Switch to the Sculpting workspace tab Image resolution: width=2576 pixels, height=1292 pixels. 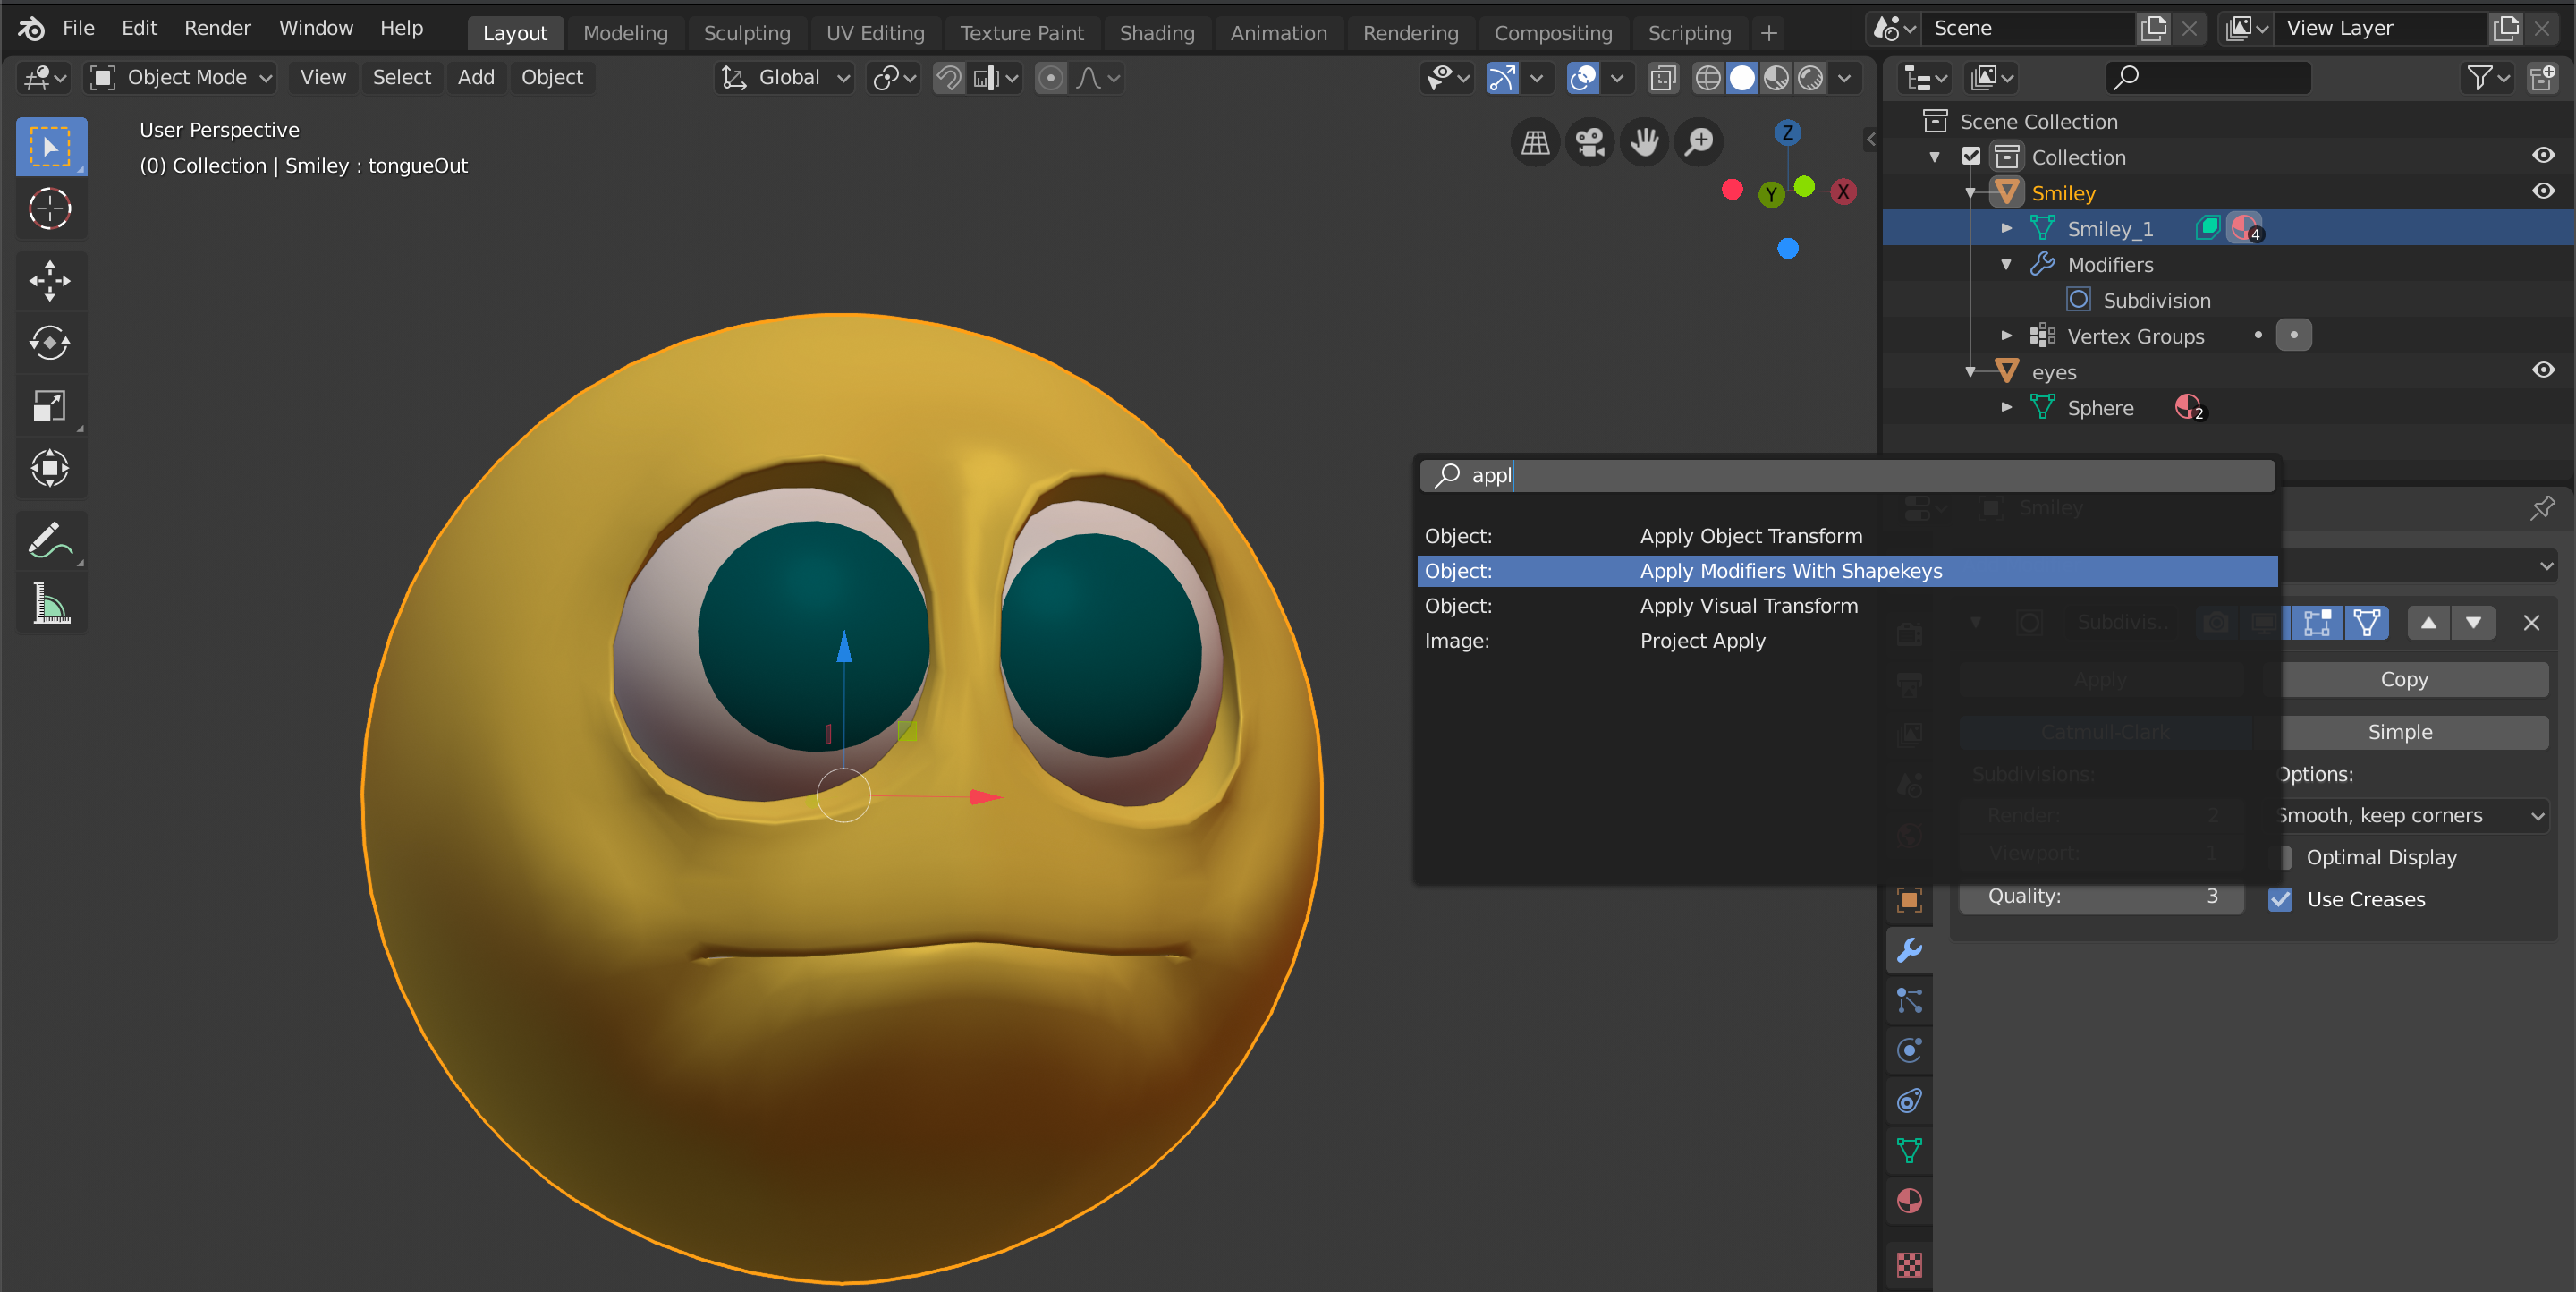[x=746, y=33]
